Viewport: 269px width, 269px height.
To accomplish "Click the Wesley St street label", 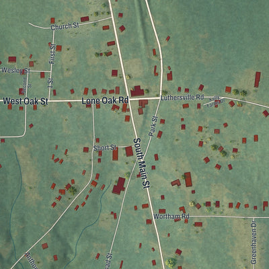I will [15, 71].
